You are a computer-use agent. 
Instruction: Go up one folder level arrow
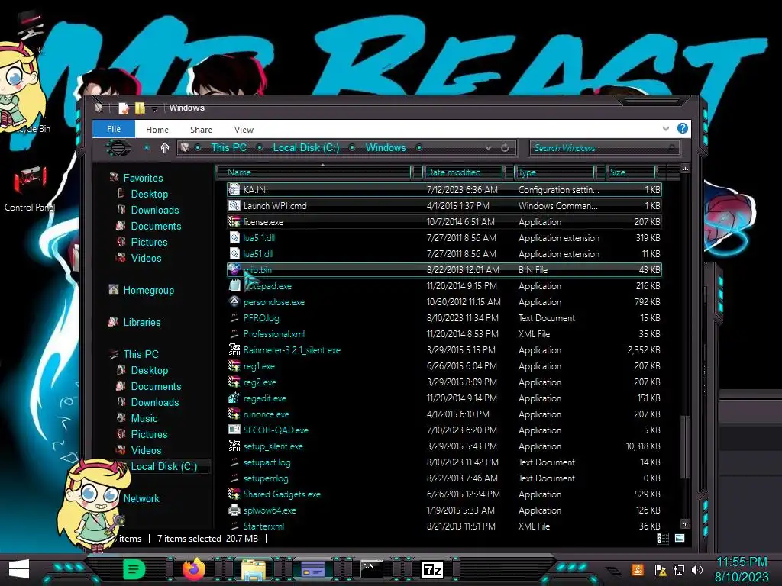pyautogui.click(x=165, y=148)
